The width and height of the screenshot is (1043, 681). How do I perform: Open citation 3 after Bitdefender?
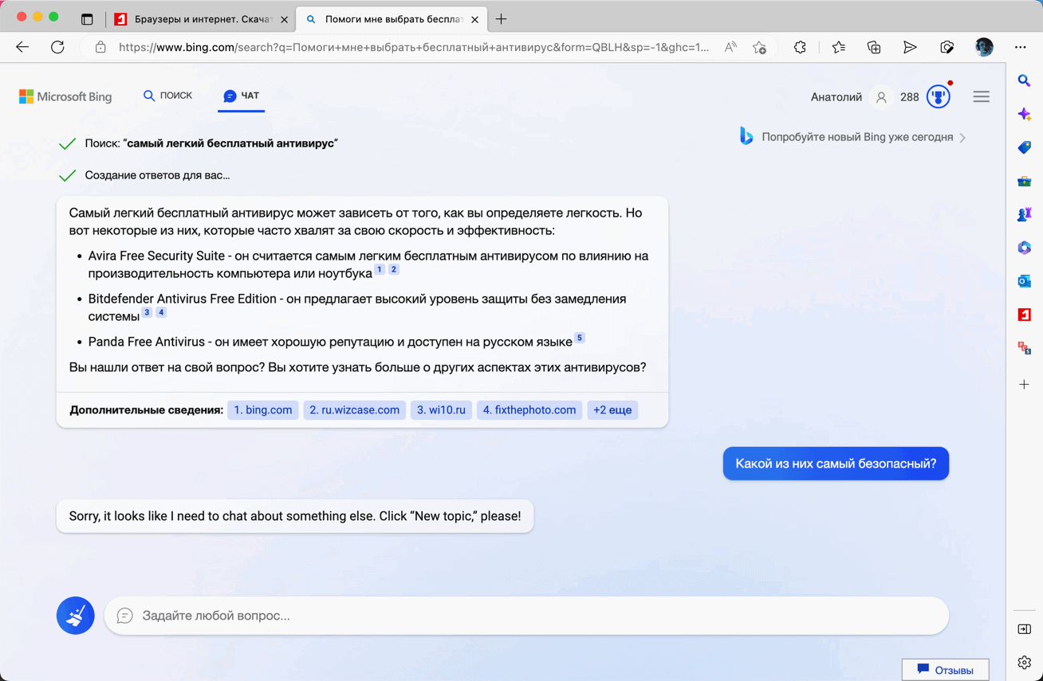[x=147, y=313]
